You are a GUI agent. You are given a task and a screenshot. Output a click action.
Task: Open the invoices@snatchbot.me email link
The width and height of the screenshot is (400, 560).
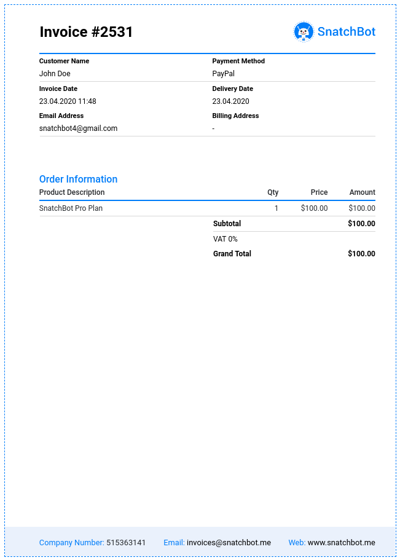pyautogui.click(x=229, y=543)
